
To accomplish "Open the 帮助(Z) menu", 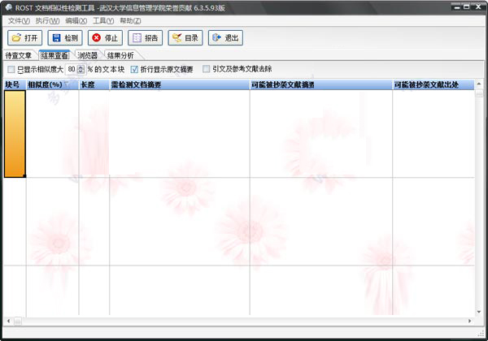I will pos(130,21).
